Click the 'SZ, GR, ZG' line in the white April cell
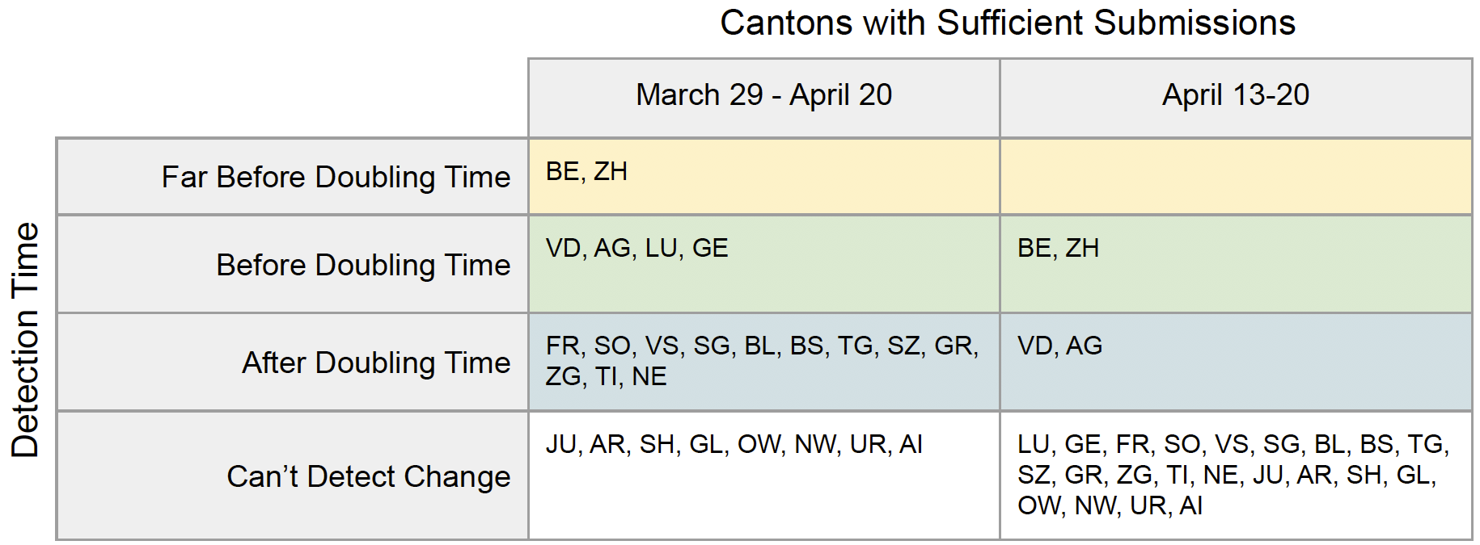The width and height of the screenshot is (1480, 545). click(x=1226, y=476)
